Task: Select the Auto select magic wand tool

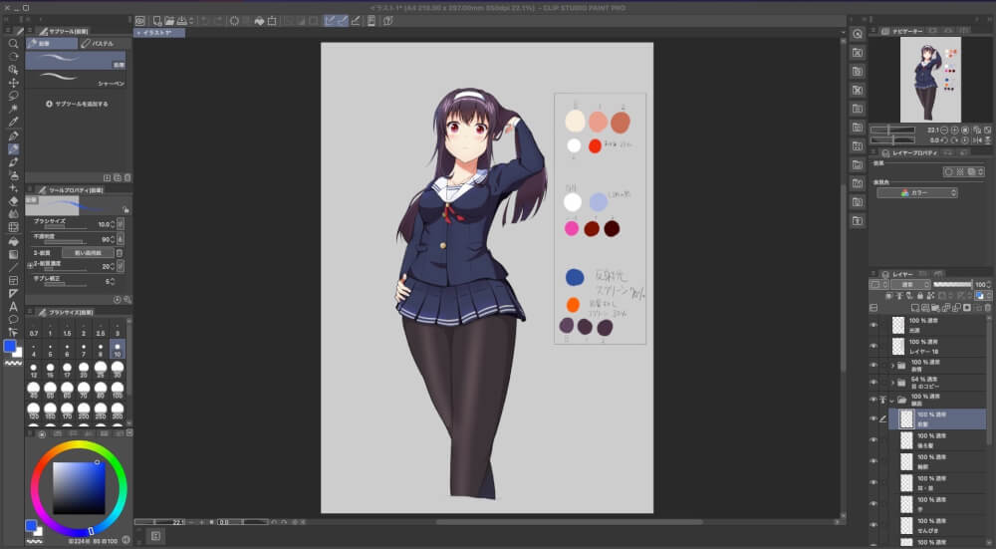Action: 13,109
